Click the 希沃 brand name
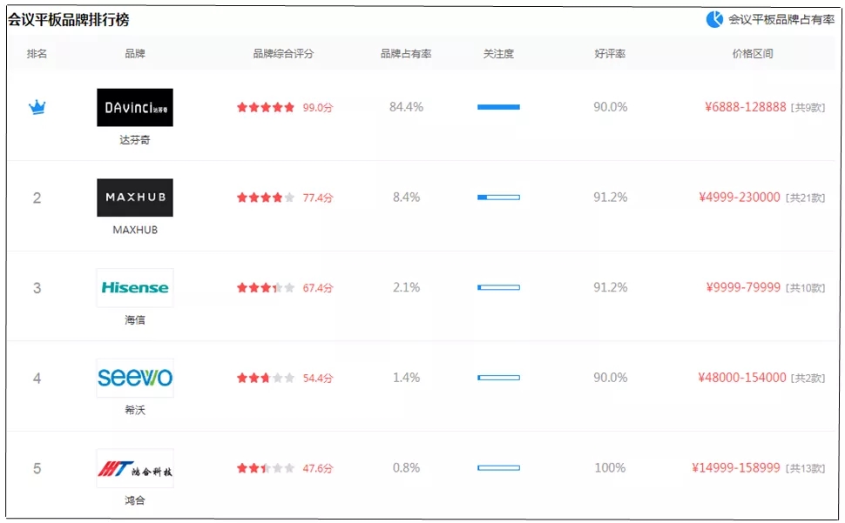The height and width of the screenshot is (523, 845). pyautogui.click(x=135, y=410)
